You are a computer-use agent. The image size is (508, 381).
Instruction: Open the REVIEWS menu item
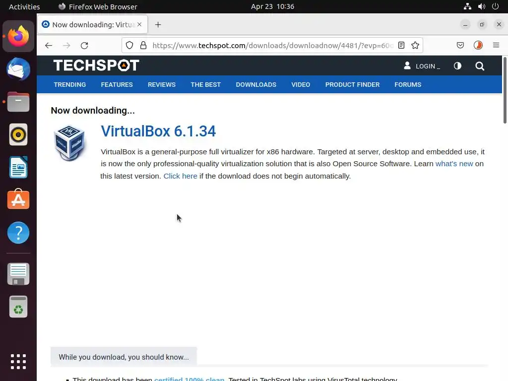162,84
